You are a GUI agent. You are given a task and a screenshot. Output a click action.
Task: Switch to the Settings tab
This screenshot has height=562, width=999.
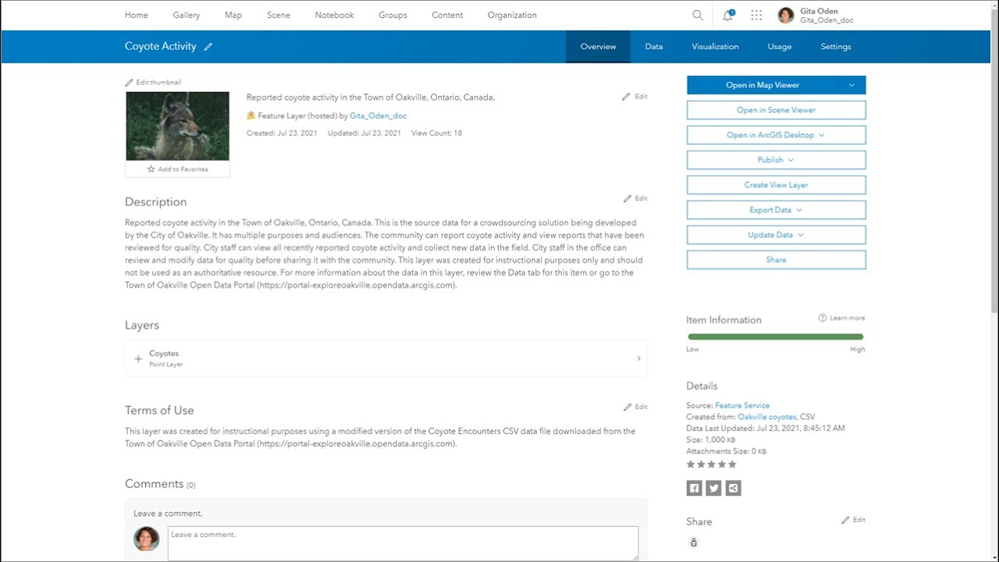point(836,47)
